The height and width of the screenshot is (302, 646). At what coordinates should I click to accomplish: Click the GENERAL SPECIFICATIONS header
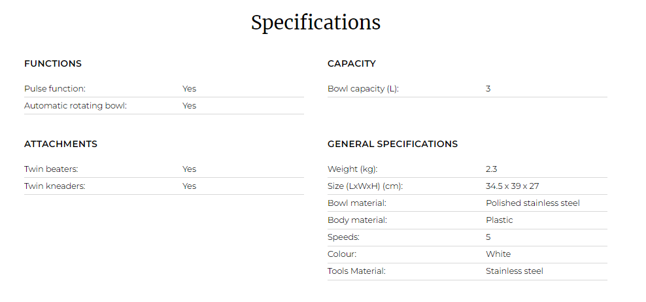(392, 144)
